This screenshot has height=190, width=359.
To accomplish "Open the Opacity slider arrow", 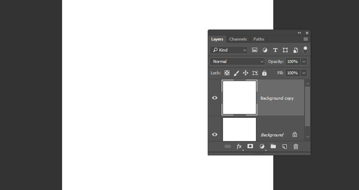I will tap(304, 61).
